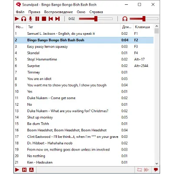
Task: Click the bottom status bar play icon
Action: [17, 170]
